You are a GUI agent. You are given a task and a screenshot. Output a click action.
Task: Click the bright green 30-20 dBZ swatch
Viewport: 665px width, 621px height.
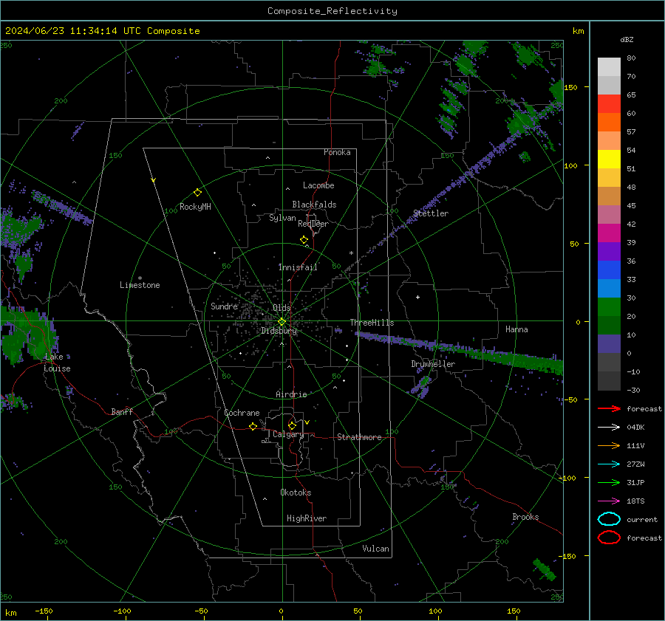(x=609, y=306)
